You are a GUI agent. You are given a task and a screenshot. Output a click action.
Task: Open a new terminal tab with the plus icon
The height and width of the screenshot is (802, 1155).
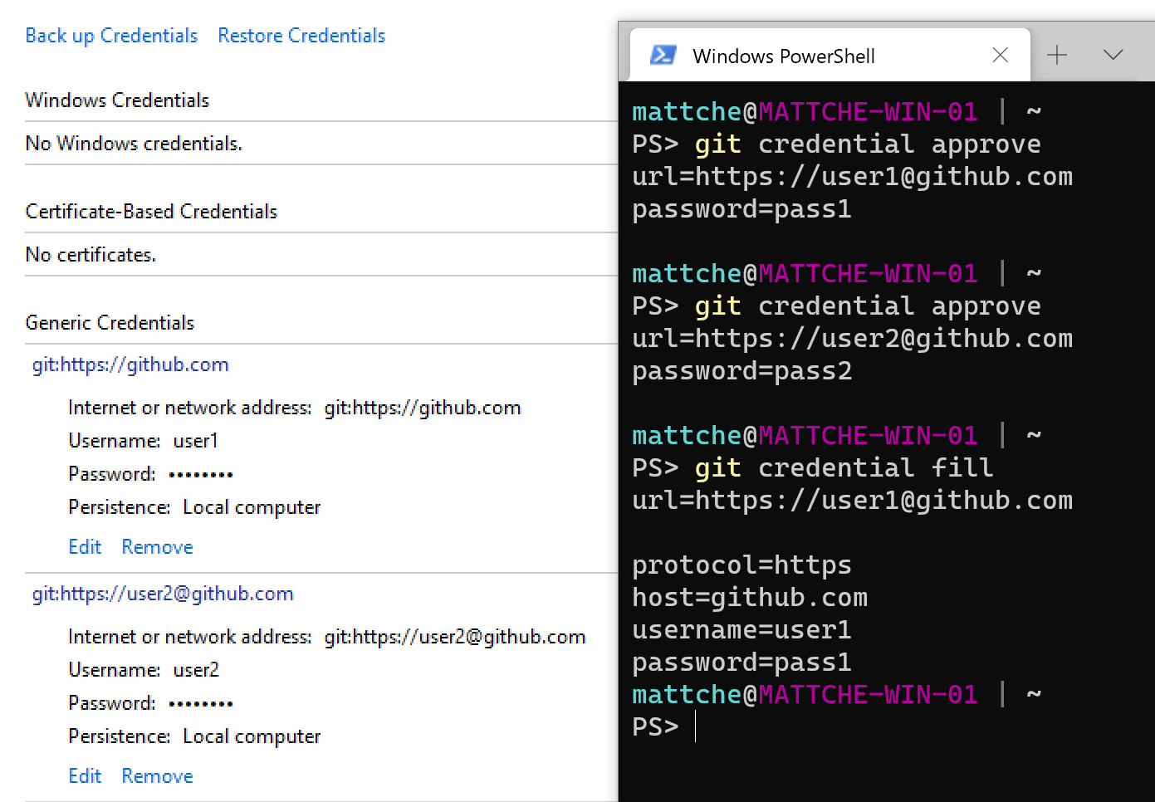coord(1056,55)
